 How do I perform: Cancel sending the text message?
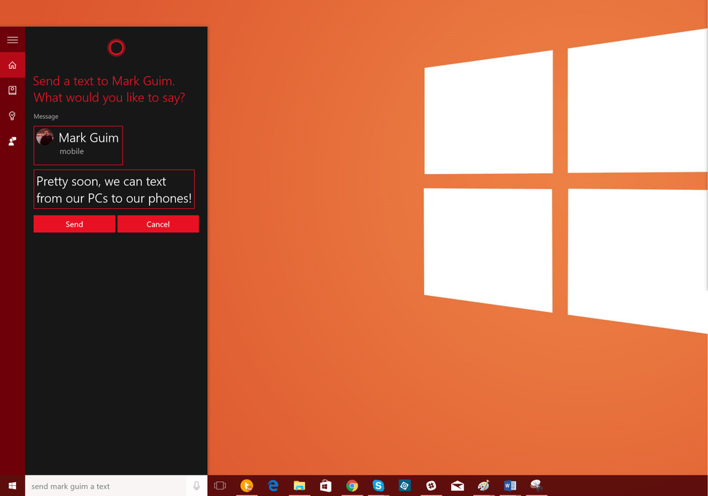click(158, 224)
